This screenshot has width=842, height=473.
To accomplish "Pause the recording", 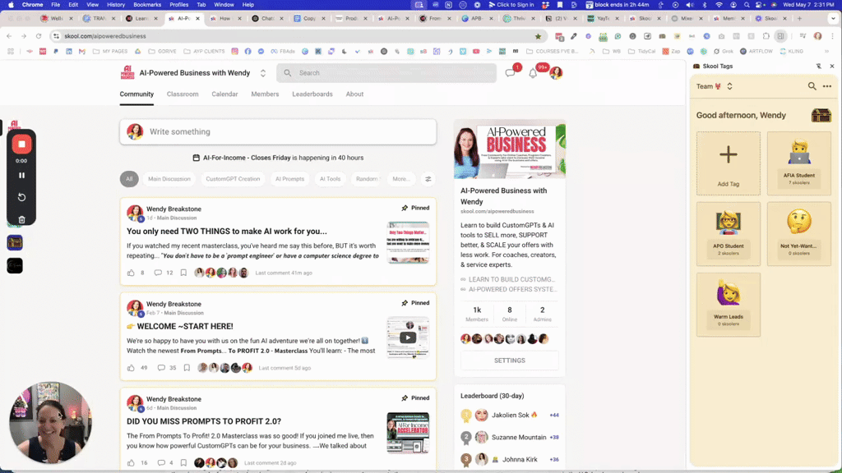I will pyautogui.click(x=21, y=176).
